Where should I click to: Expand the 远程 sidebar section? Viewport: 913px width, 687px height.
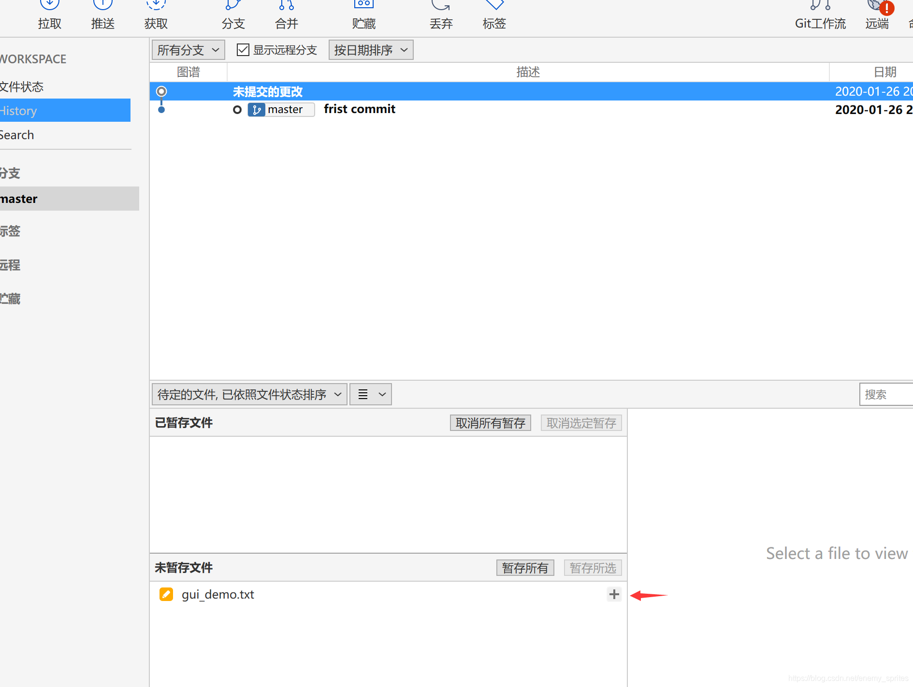point(11,265)
